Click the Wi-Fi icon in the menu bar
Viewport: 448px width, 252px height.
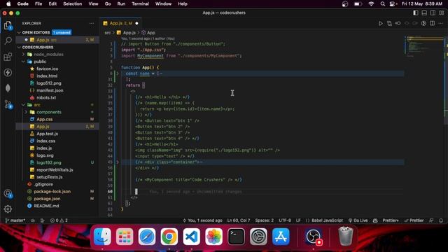coord(371,3)
